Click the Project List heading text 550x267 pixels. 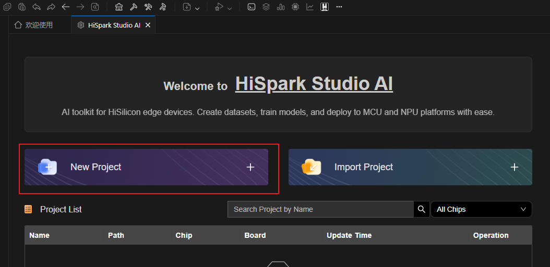[61, 209]
